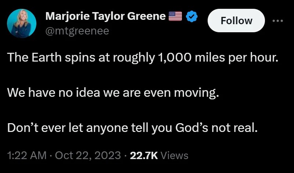Open the profile avatar picture
294x173 pixels.
click(x=22, y=23)
